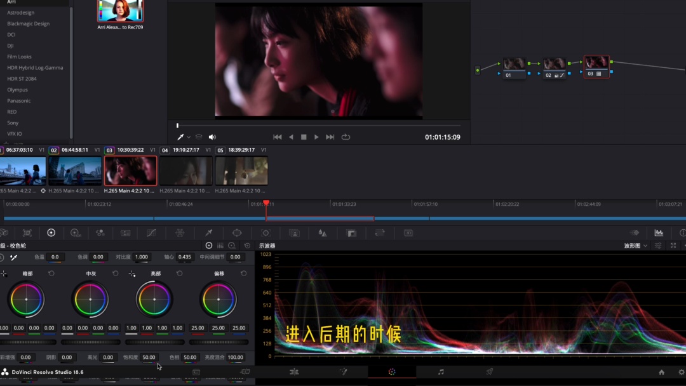
Task: Play the clip forward
Action: coord(316,137)
